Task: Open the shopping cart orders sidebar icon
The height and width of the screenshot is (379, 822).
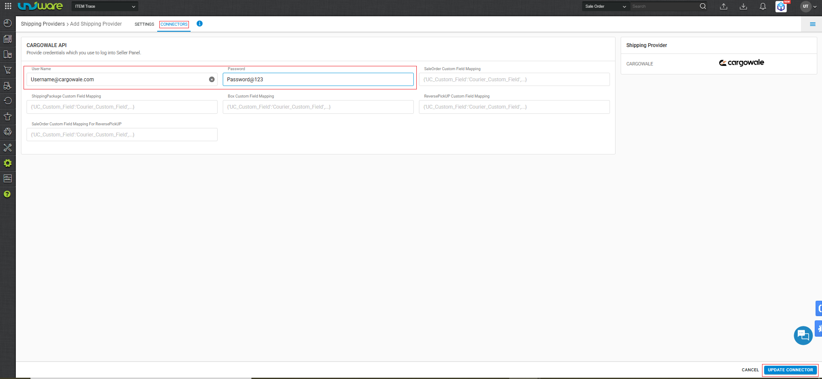Action: point(8,70)
